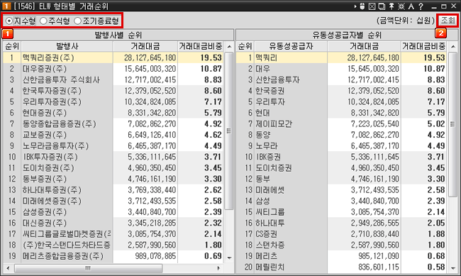
Task: Select the 조기종료형 radio button
Action: (96, 21)
